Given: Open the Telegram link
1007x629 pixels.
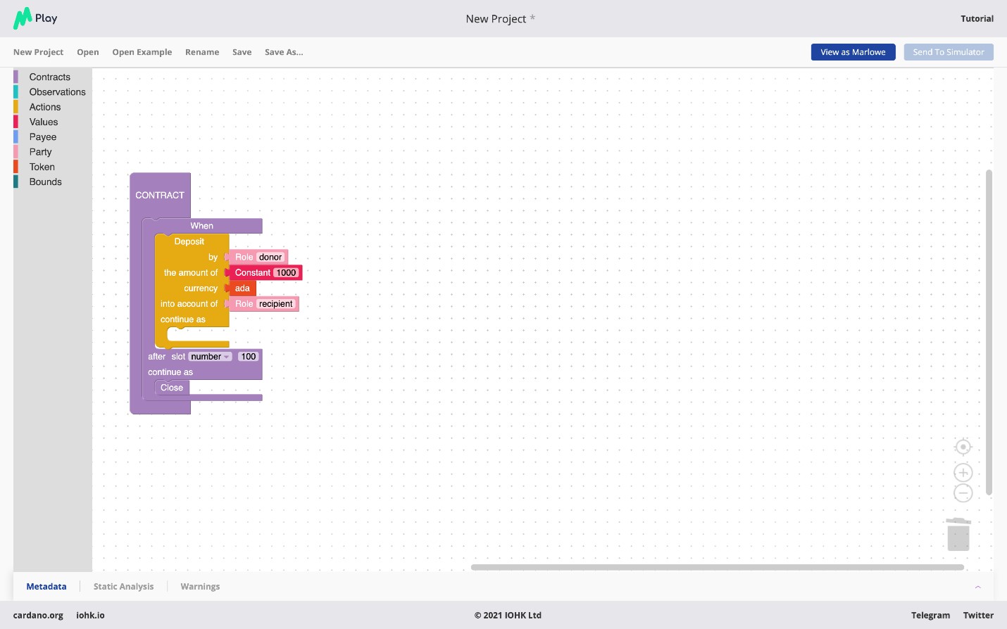Looking at the screenshot, I should point(930,615).
